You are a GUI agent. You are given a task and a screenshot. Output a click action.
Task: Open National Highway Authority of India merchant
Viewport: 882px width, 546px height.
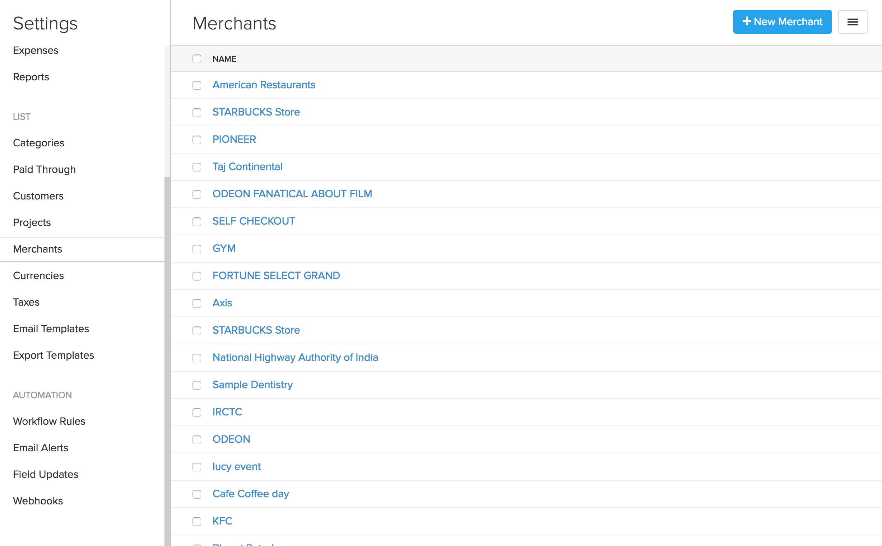pos(295,358)
